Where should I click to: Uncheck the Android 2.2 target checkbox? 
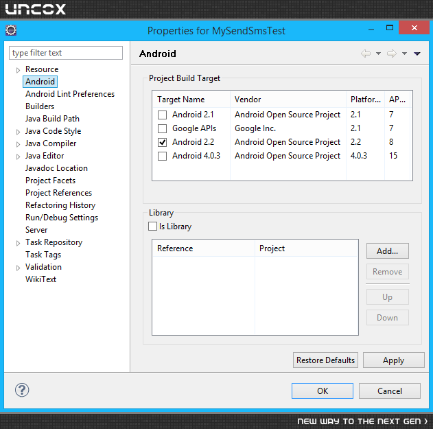pos(162,142)
